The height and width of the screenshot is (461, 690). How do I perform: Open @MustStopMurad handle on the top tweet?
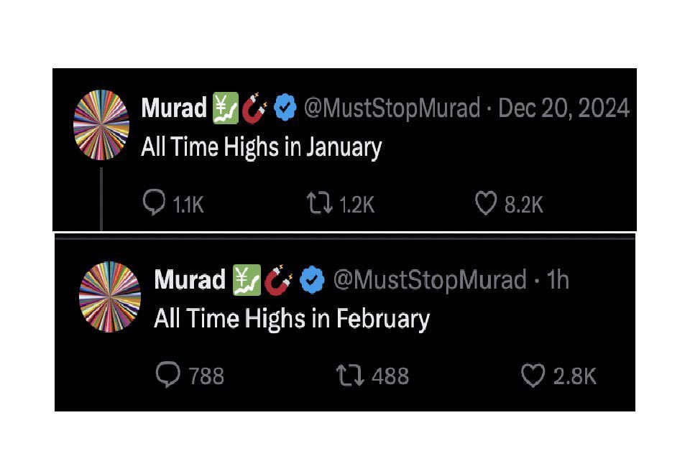(392, 108)
